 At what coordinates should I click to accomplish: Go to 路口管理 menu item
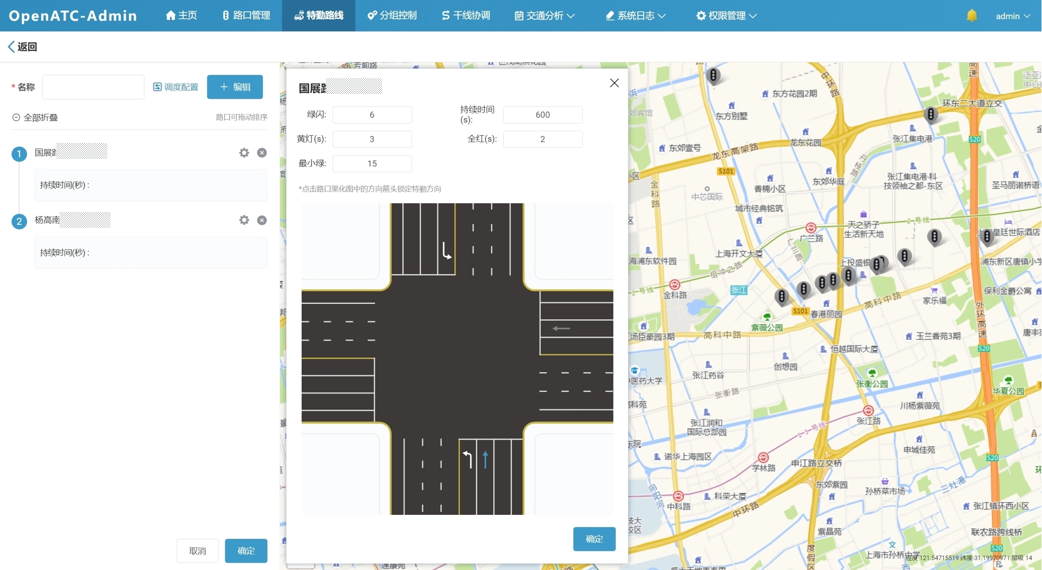coord(246,16)
